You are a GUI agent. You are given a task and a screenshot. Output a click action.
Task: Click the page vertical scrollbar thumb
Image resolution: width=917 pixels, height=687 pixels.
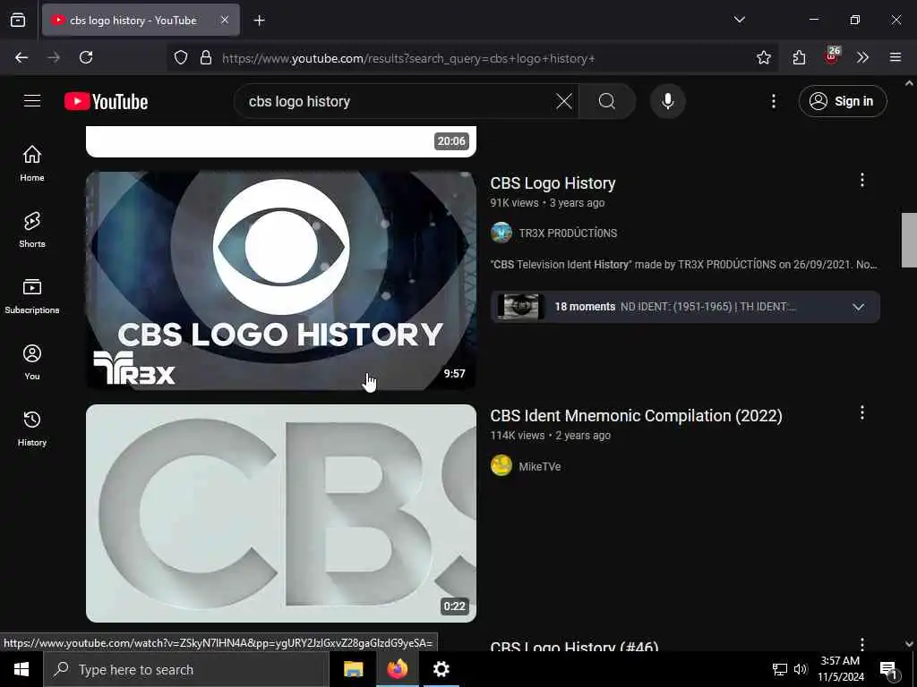pyautogui.click(x=909, y=240)
